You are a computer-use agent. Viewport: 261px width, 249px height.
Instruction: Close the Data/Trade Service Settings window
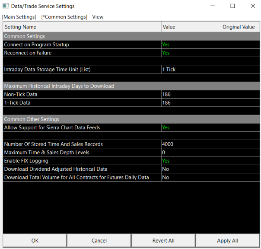[253, 6]
